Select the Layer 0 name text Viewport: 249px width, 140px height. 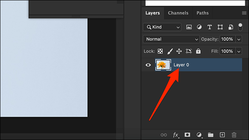[181, 65]
